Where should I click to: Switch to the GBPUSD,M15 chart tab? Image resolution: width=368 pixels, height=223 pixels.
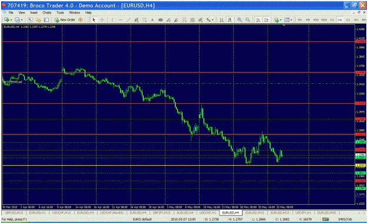tap(14, 212)
